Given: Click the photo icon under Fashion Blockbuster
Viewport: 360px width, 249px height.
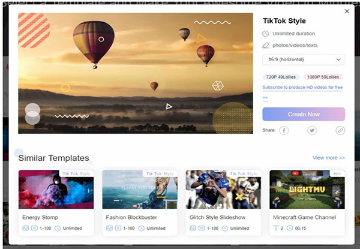Looking at the screenshot, I should click(109, 228).
